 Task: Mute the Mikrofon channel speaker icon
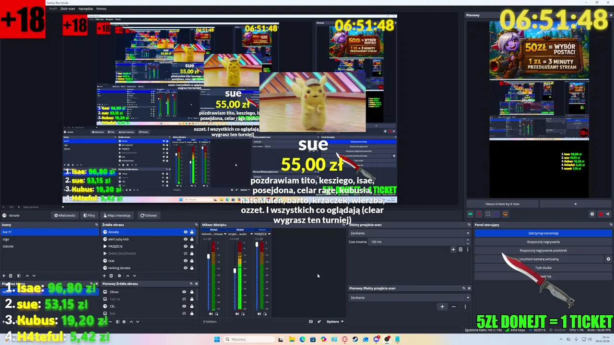point(211,314)
